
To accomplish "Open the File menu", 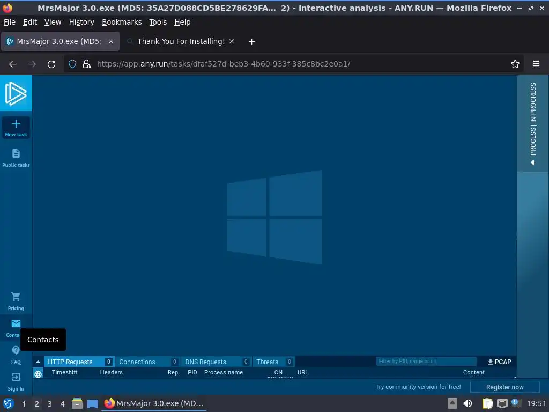I will click(10, 22).
